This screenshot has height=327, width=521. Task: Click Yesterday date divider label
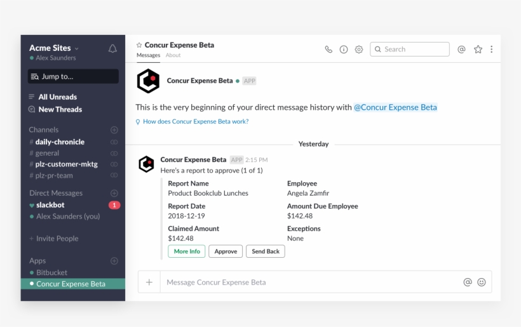click(313, 143)
